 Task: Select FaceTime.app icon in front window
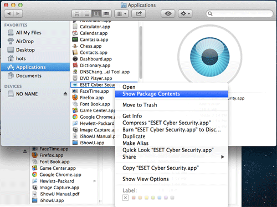coord(75,91)
